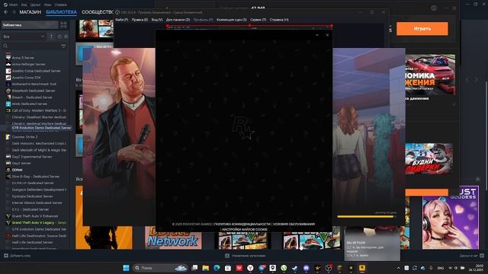The width and height of the screenshot is (488, 274).
Task: Open the Справка menu in OBS window
Action: coord(279,20)
